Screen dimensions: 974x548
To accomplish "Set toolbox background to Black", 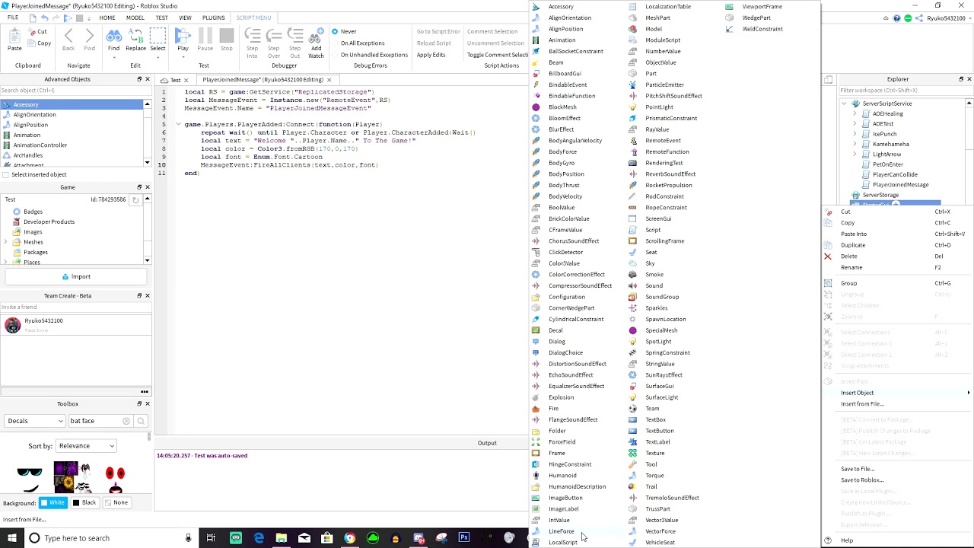I will (x=84, y=502).
